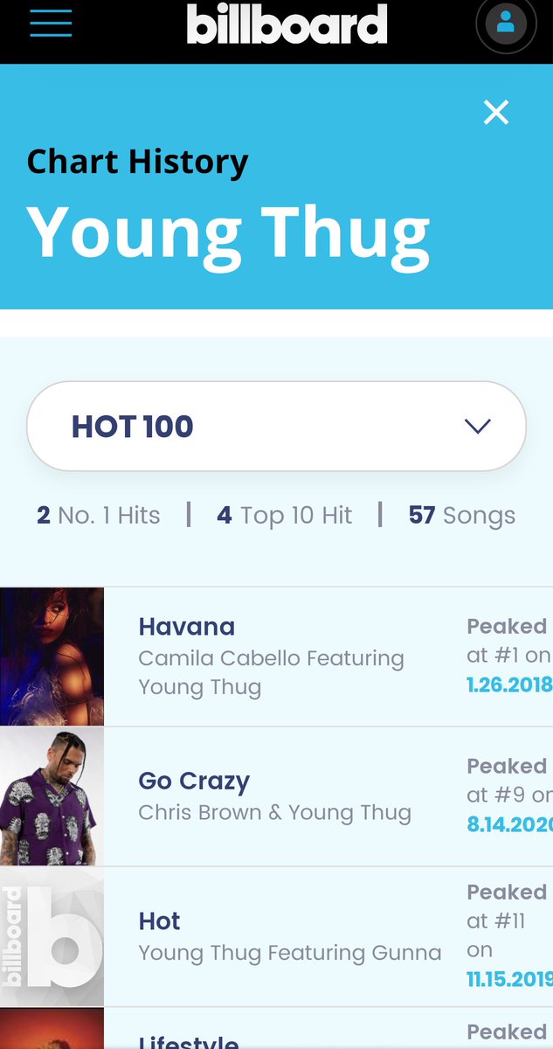Click the 2 No. 1 Hits stat
The image size is (553, 1049).
click(99, 515)
